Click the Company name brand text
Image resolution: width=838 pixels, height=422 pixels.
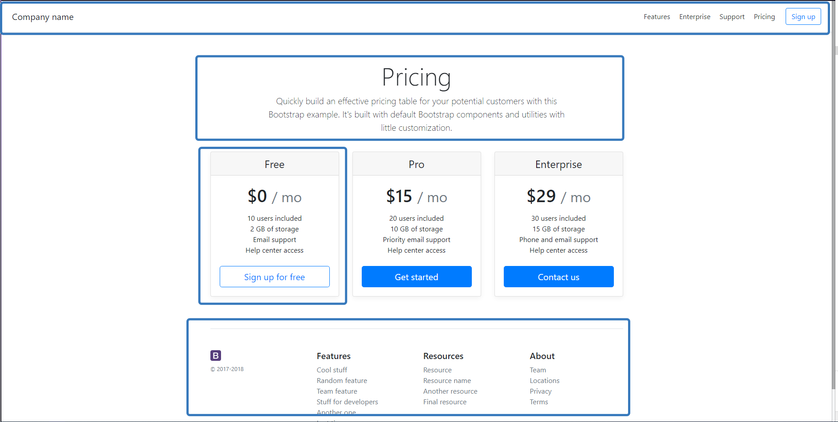[43, 17]
